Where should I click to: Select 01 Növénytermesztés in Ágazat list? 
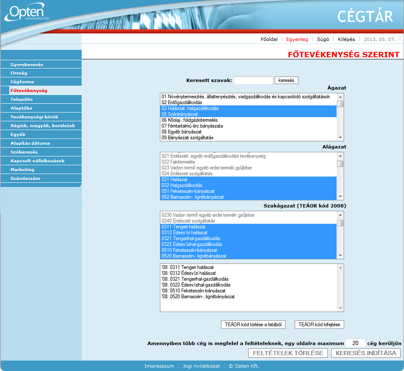(x=248, y=97)
